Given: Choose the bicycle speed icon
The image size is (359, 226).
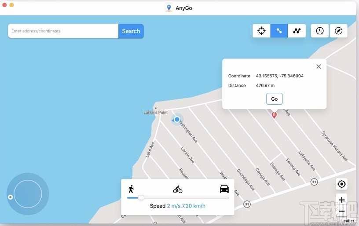Looking at the screenshot, I should (178, 190).
